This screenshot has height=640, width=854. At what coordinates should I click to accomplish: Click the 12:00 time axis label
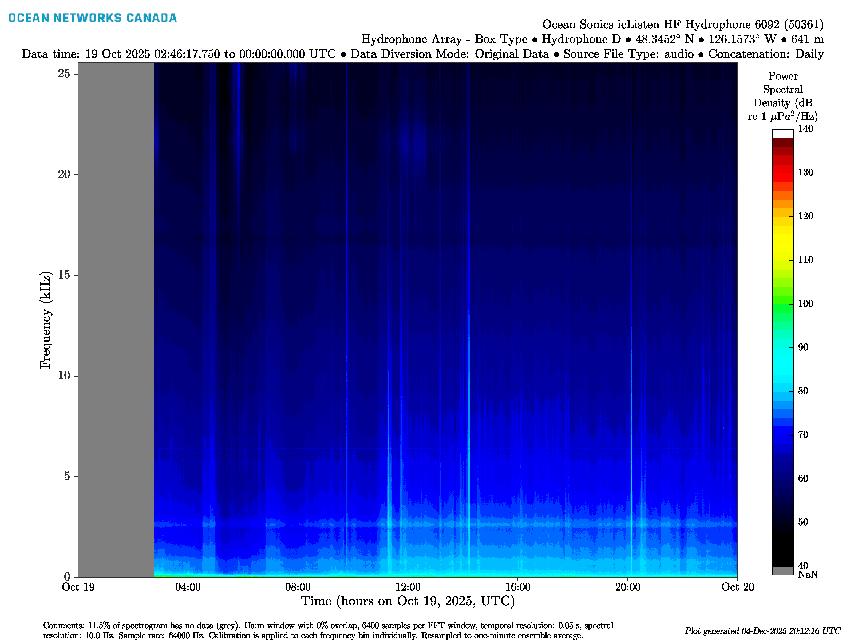pyautogui.click(x=408, y=587)
